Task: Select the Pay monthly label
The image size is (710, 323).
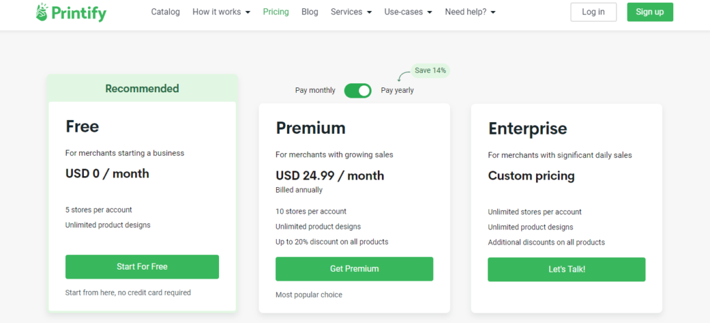Action: [x=315, y=91]
